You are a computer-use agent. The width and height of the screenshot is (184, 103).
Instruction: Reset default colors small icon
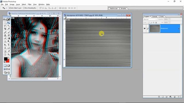click(x=5, y=62)
